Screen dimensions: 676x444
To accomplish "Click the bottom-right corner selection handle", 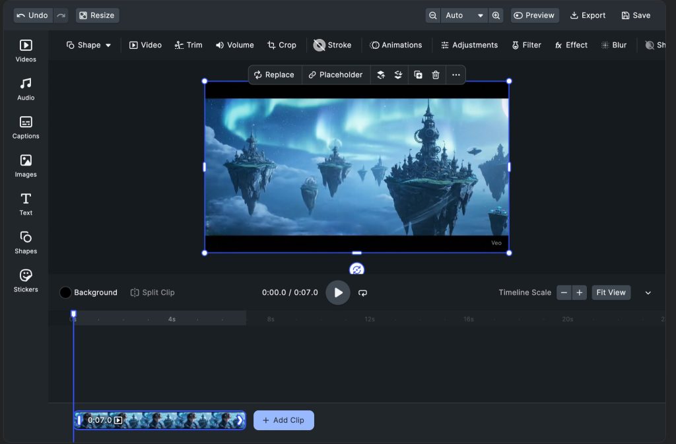I will pos(509,253).
